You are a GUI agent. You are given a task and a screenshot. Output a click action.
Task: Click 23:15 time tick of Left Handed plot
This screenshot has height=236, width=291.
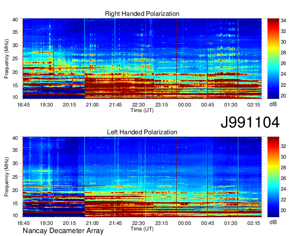pyautogui.click(x=161, y=223)
